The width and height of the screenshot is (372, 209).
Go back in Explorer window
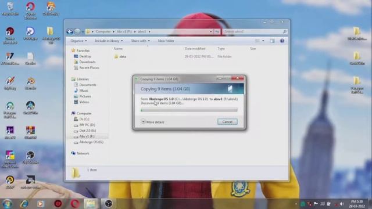pos(70,31)
